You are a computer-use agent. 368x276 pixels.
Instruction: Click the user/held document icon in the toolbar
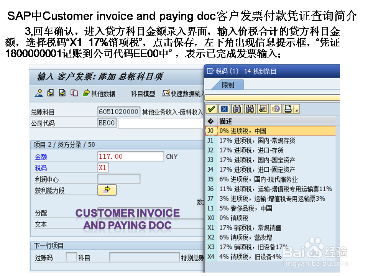click(x=39, y=93)
